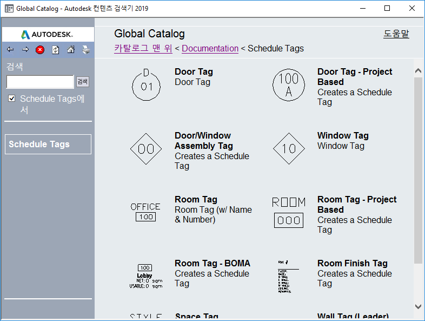This screenshot has width=425, height=321.
Task: Select the Door/Window Assembly Tag diamond thumbnail
Action: (146, 149)
